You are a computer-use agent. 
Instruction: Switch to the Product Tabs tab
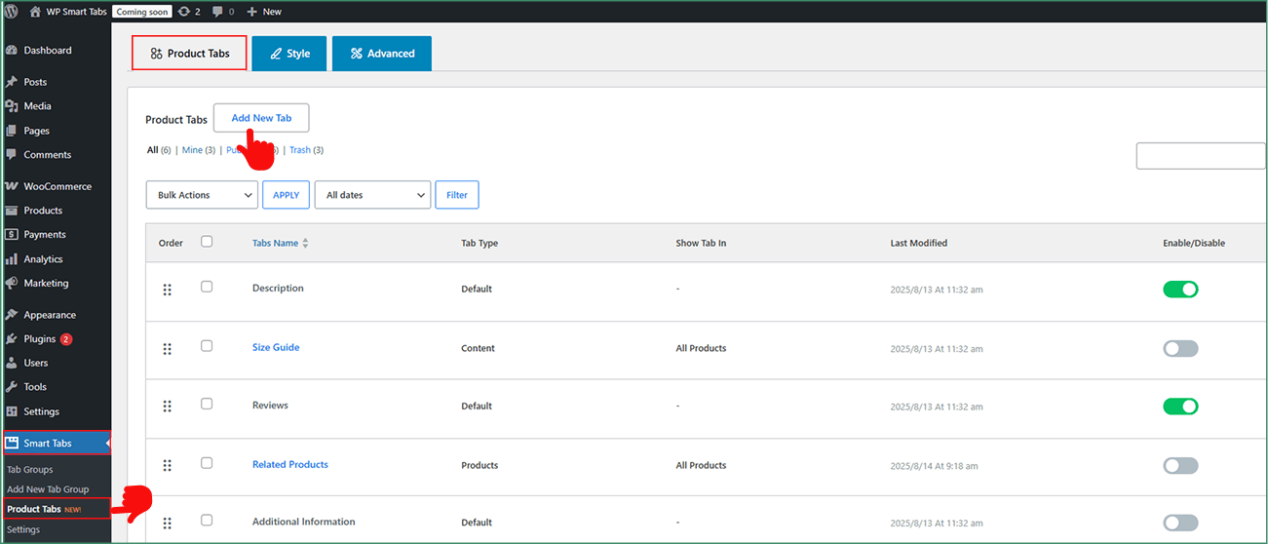(190, 53)
